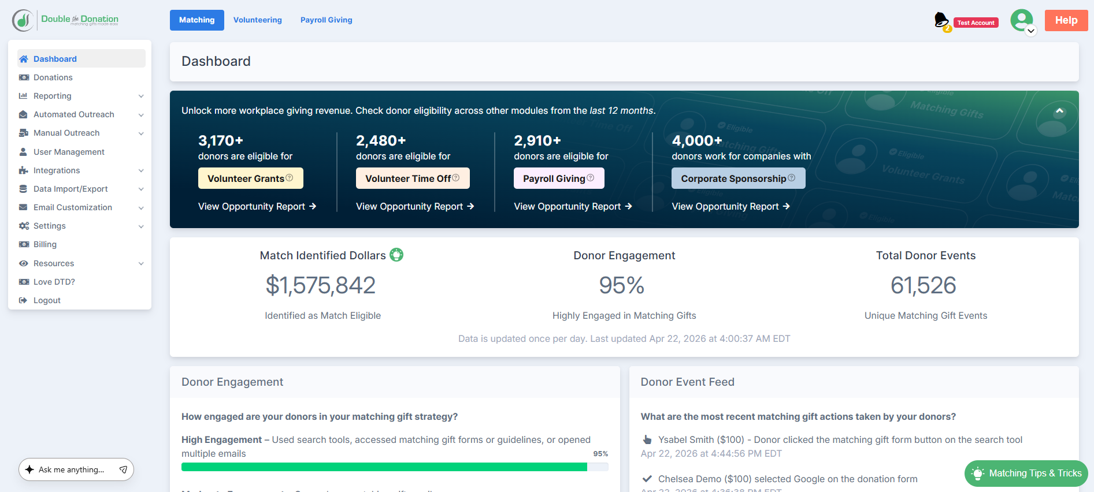The height and width of the screenshot is (492, 1094).
Task: Expand the Settings sidebar menu
Action: click(x=141, y=226)
